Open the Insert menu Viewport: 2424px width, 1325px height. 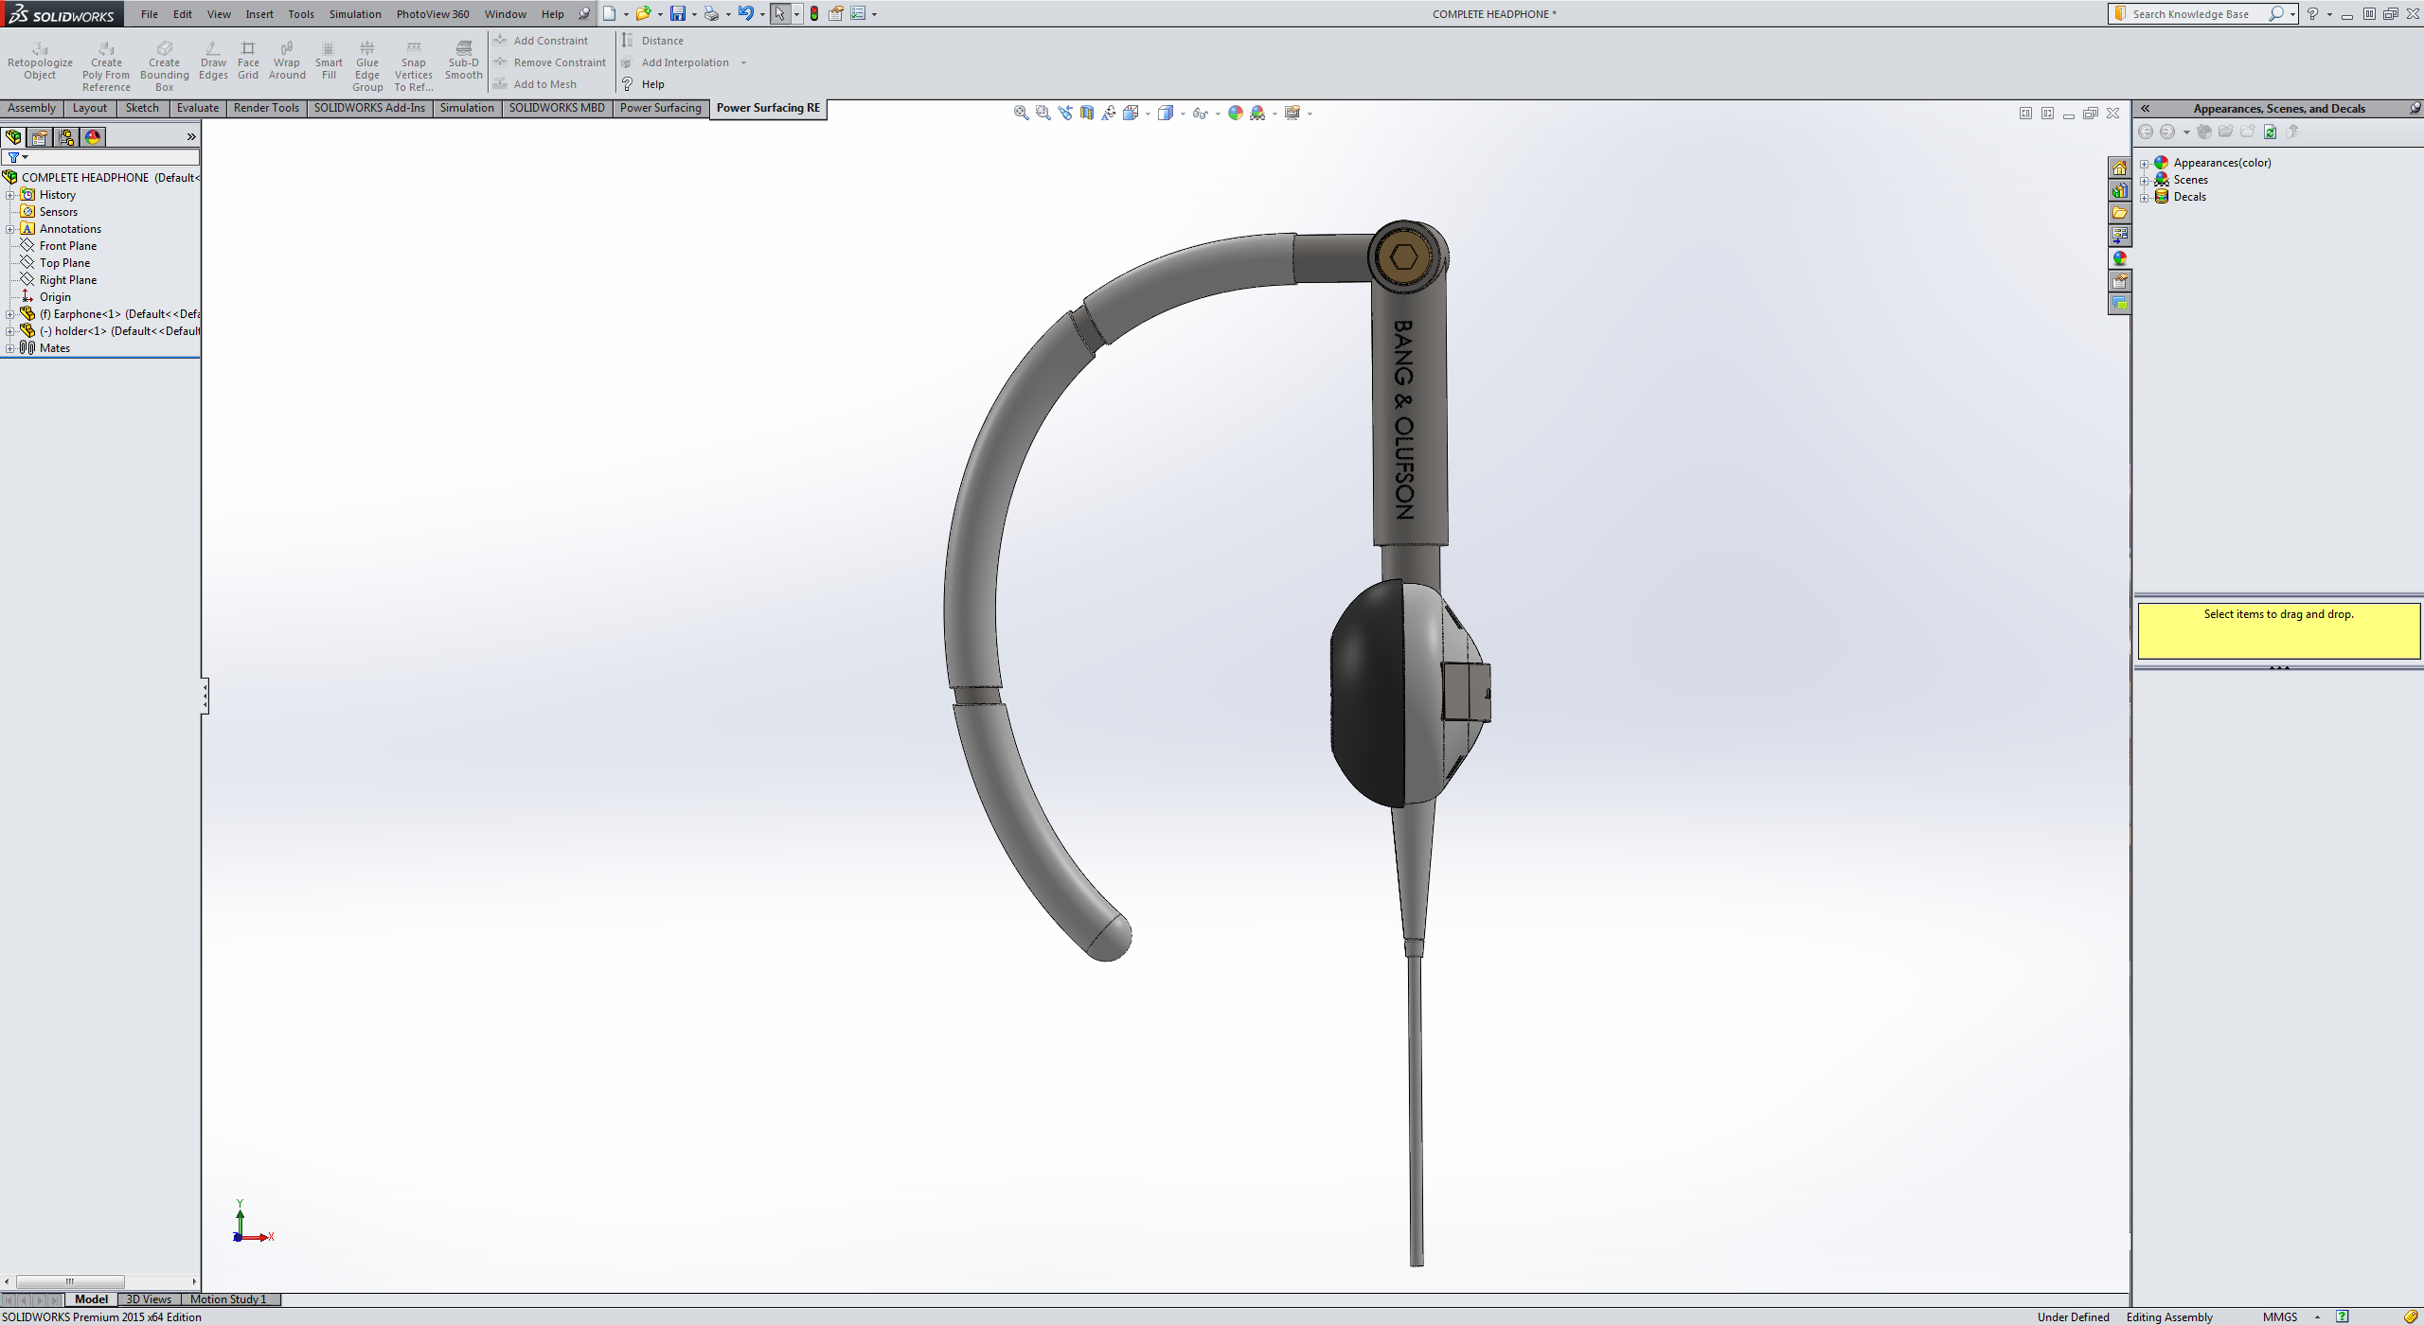(x=259, y=13)
